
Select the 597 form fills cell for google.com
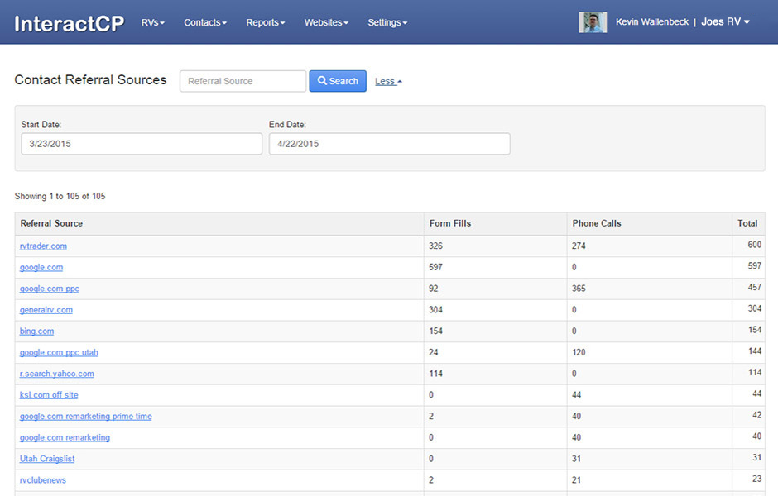tap(495, 267)
